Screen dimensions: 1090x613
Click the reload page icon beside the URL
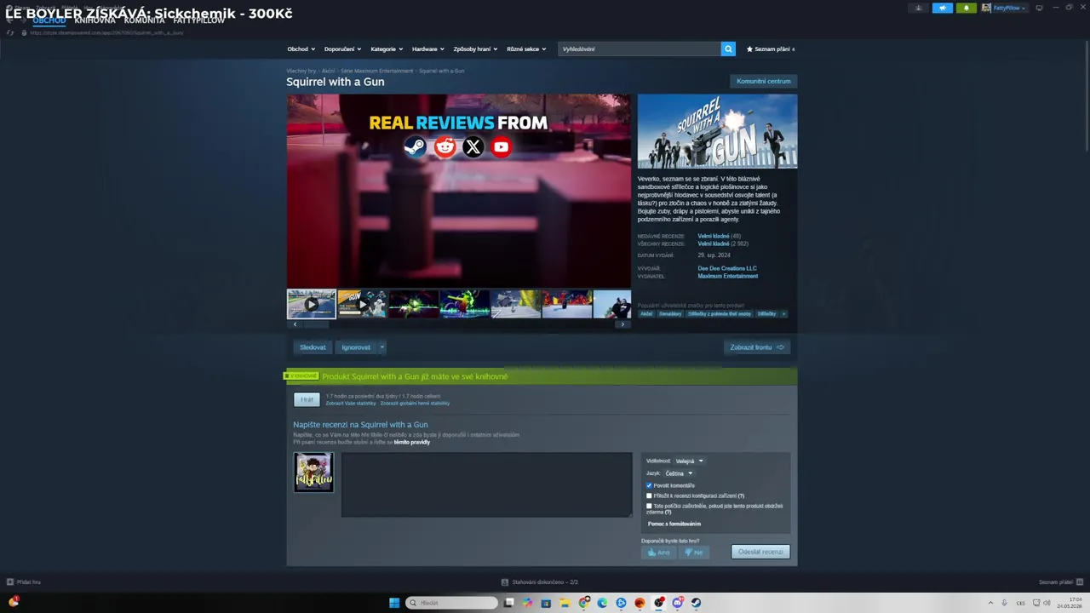click(10, 32)
